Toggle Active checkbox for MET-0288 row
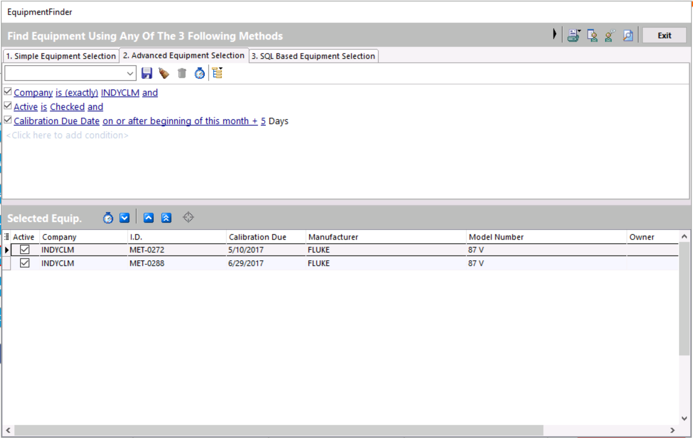This screenshot has height=438, width=693. click(x=25, y=263)
